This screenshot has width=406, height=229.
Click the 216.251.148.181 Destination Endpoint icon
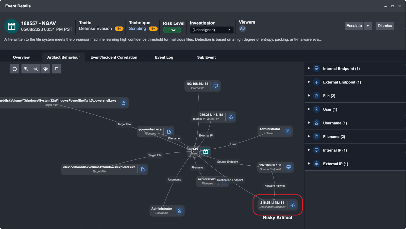point(293,205)
